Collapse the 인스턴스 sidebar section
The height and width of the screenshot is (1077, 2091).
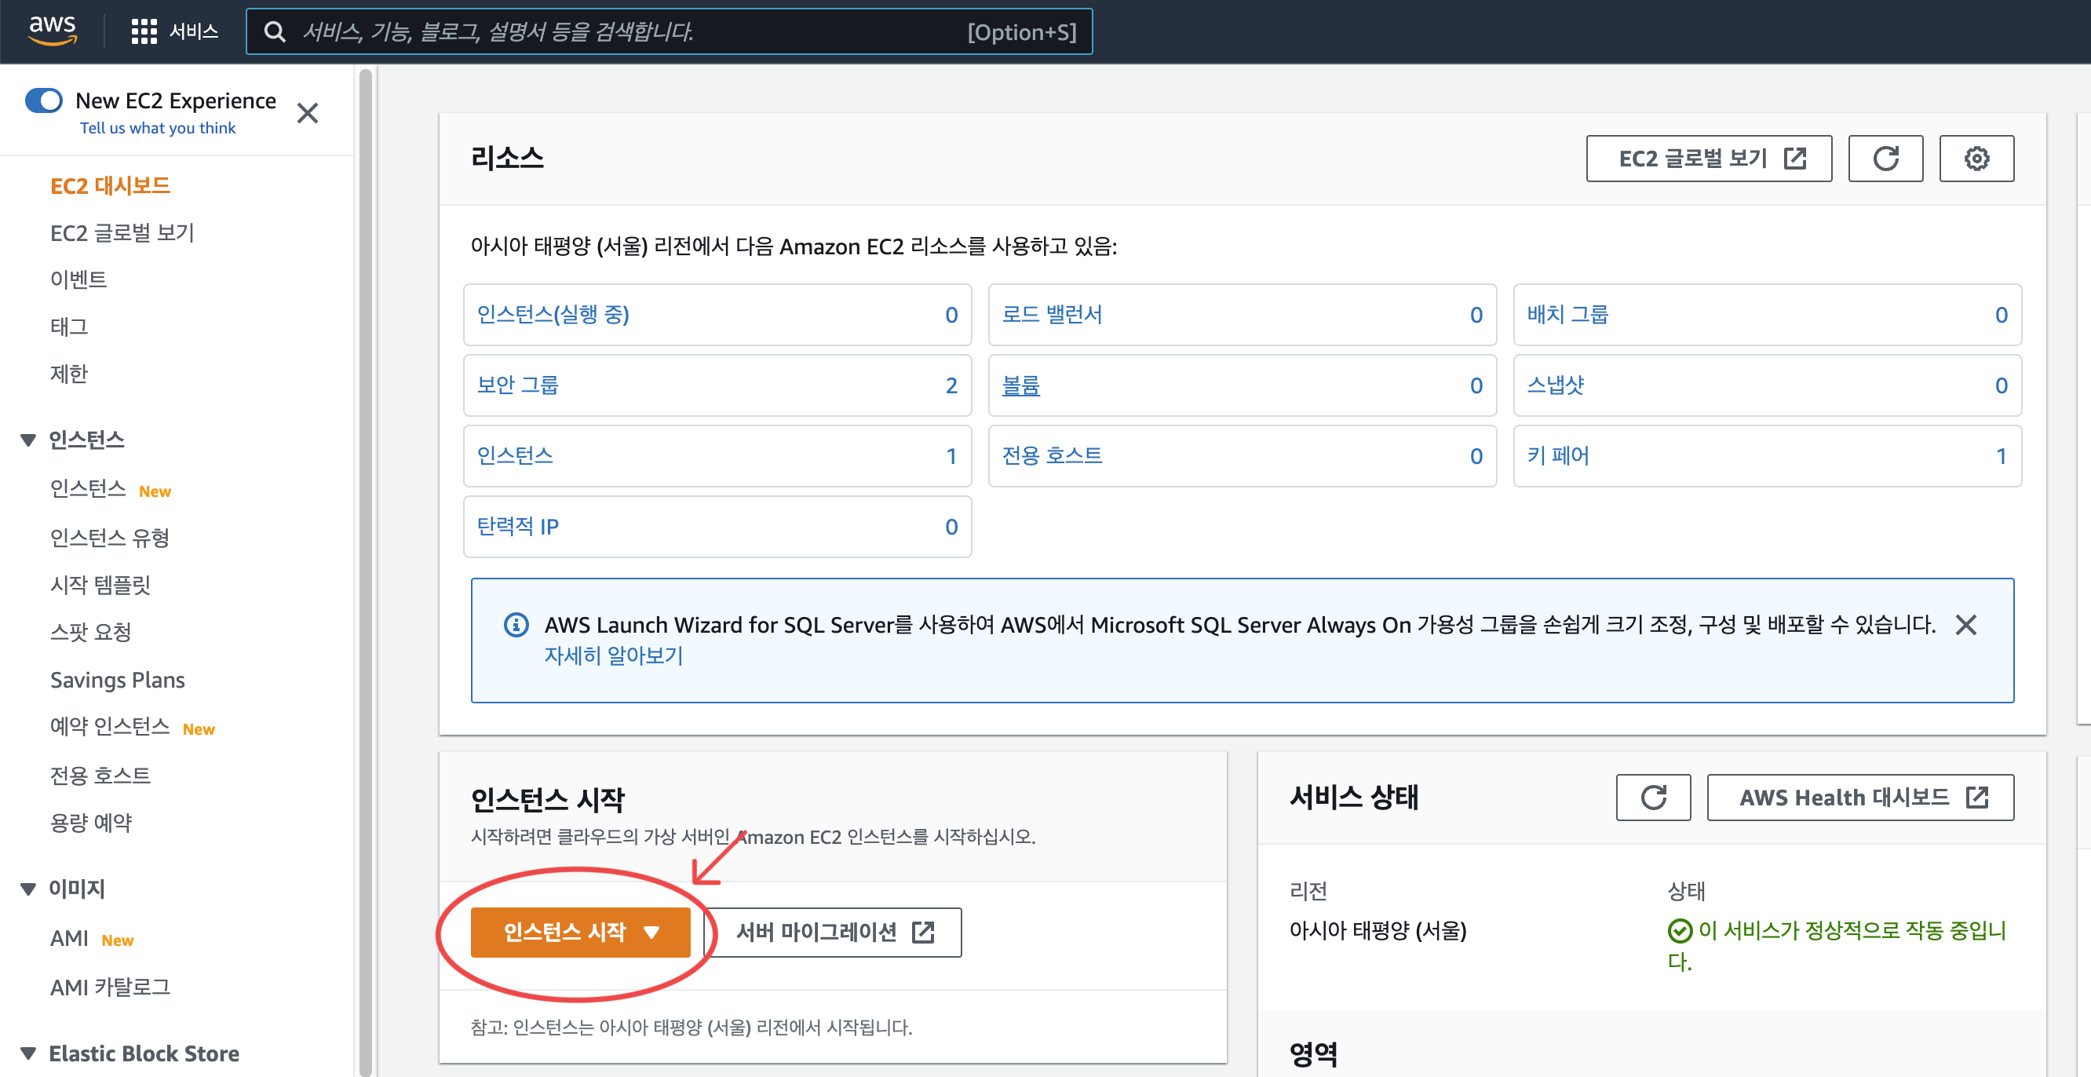[x=28, y=440]
